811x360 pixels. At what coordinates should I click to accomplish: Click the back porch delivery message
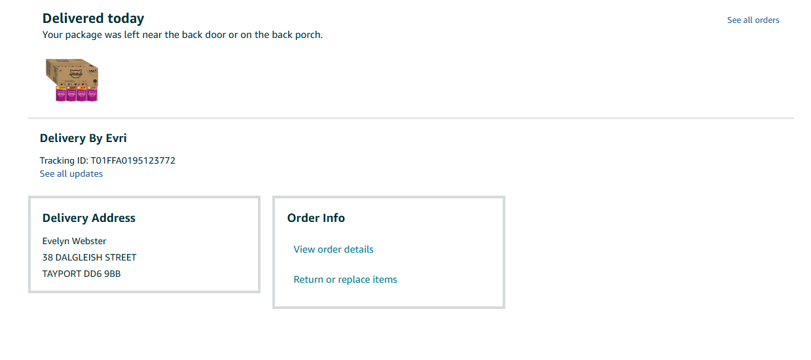[x=183, y=35]
